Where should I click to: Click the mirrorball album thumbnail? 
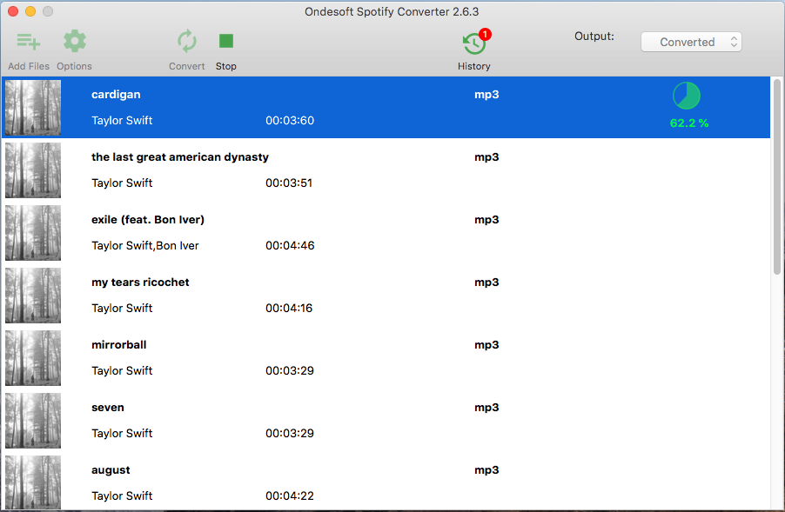[33, 357]
